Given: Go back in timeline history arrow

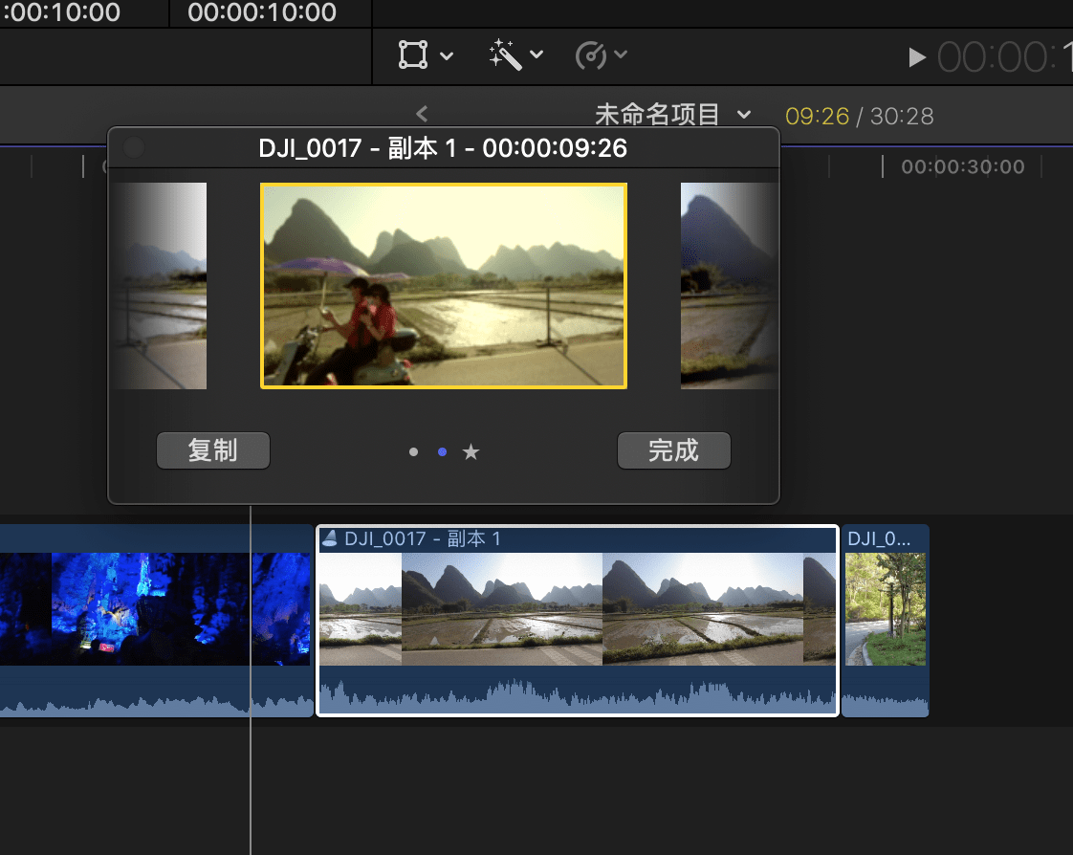Looking at the screenshot, I should pos(422,115).
